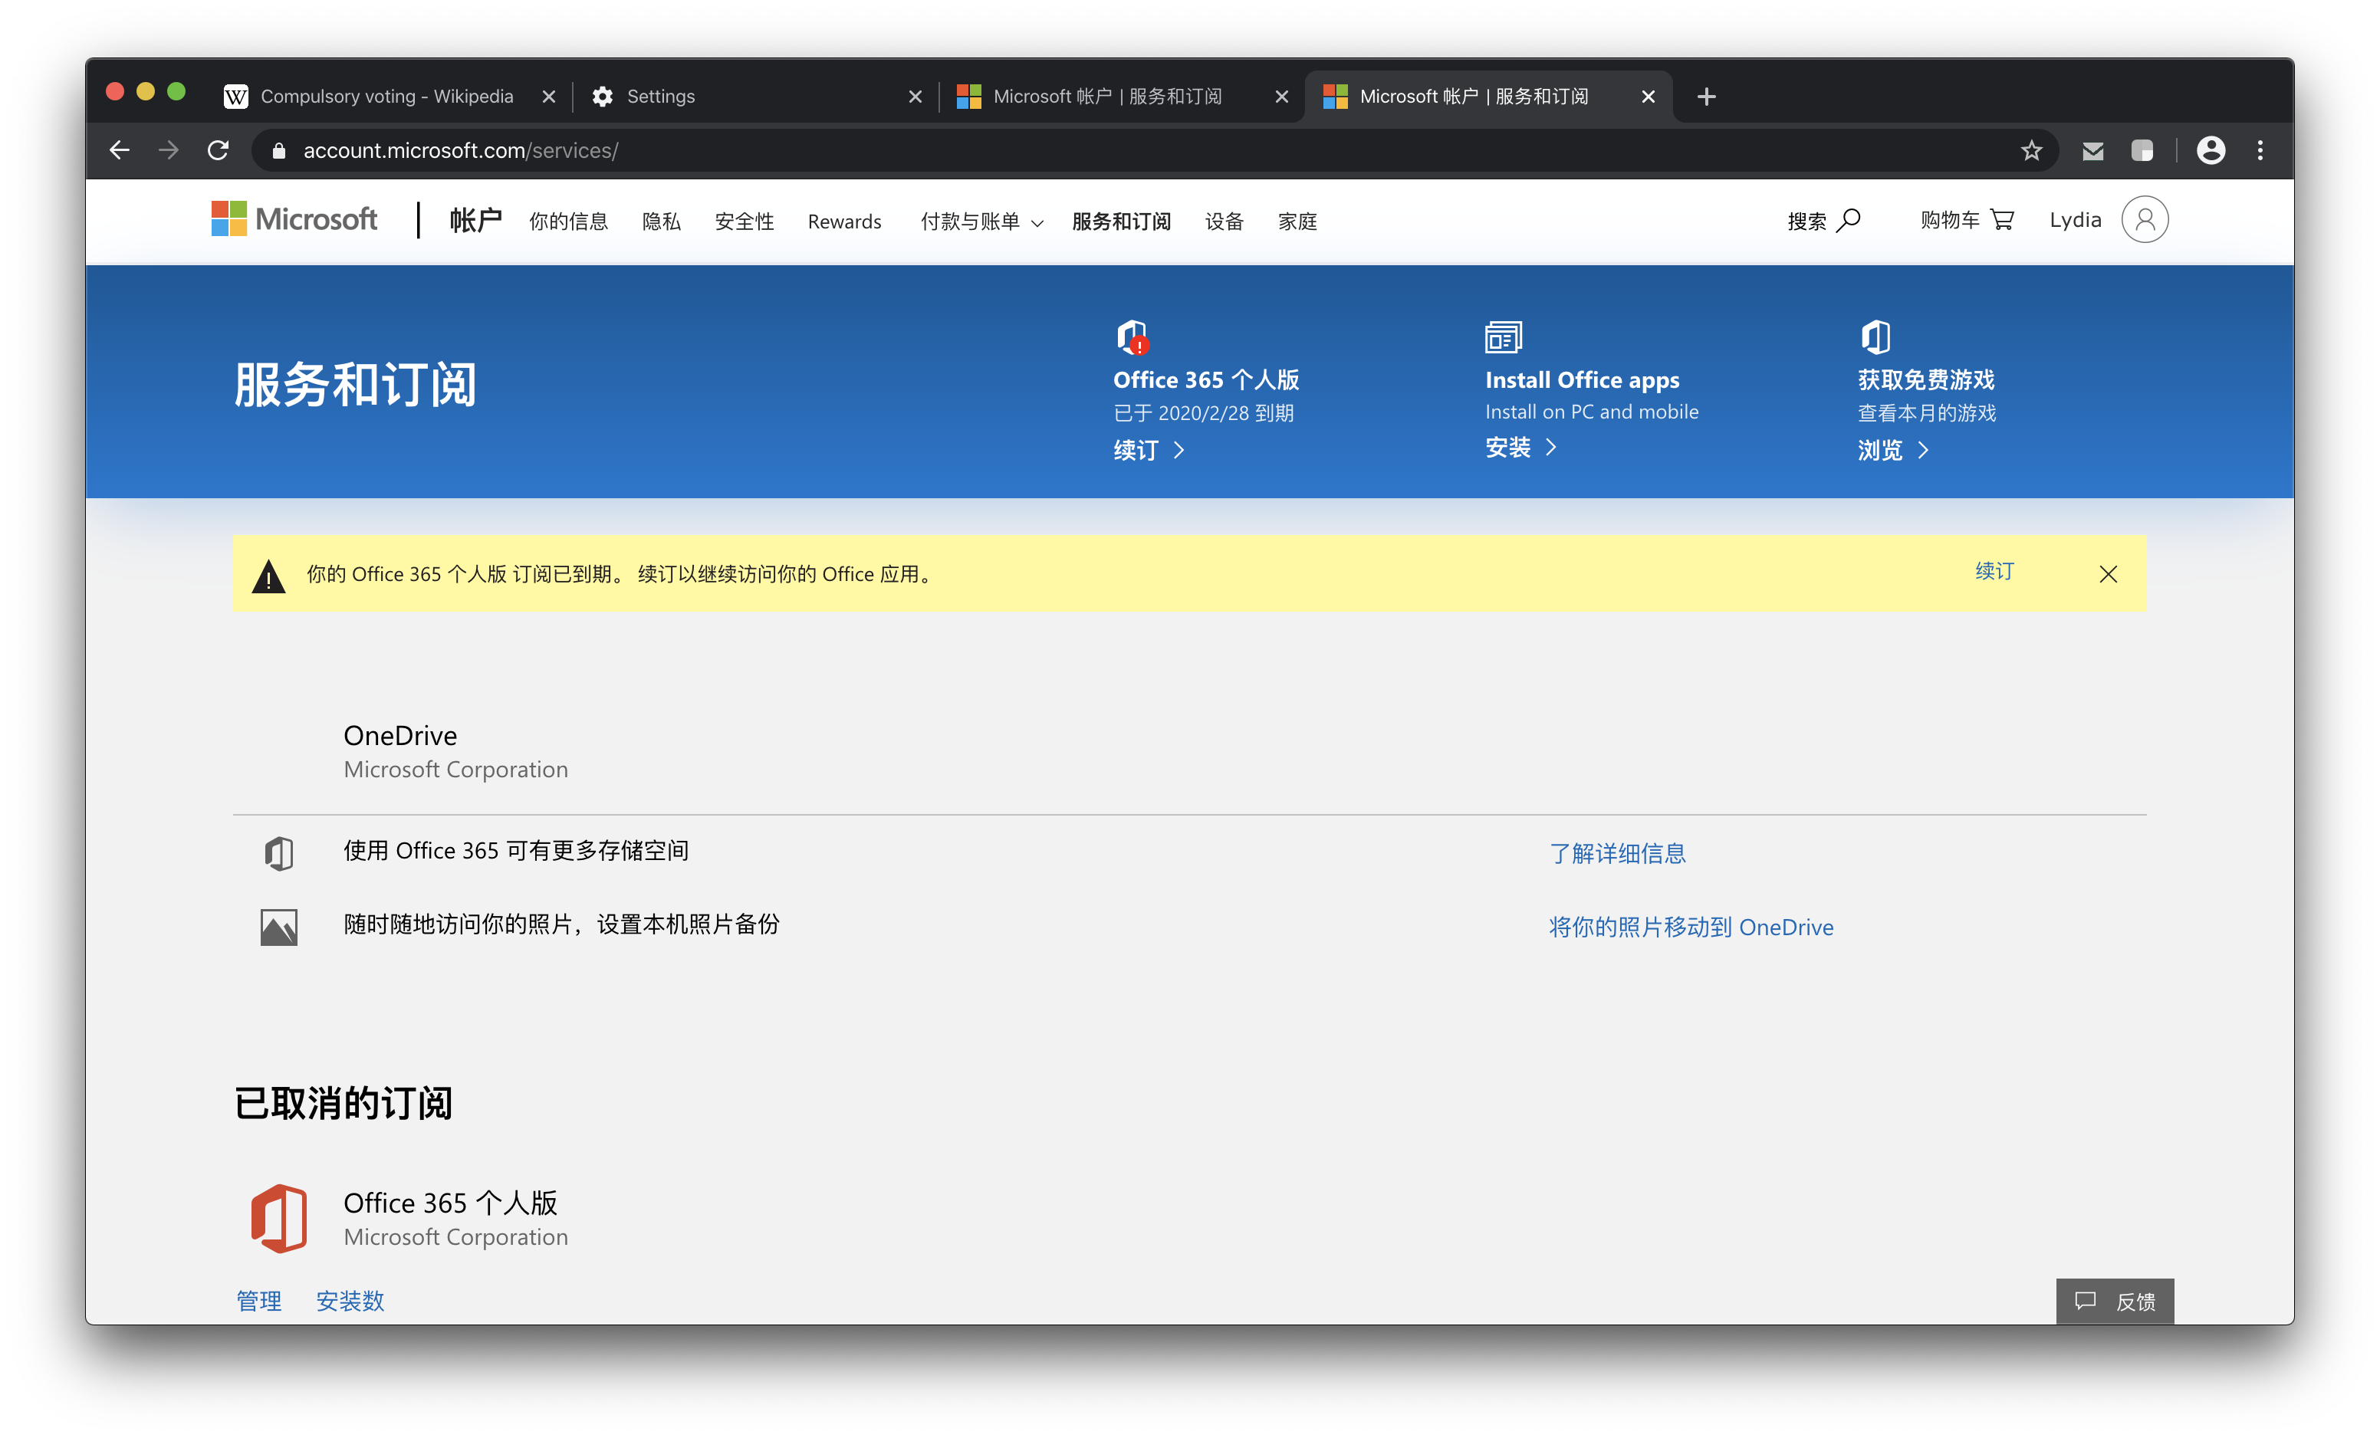Click the Office 365 alert icon
2380x1438 pixels.
(1133, 340)
